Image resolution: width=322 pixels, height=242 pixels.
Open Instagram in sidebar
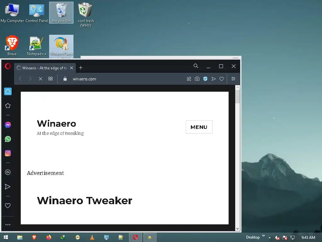(8, 153)
